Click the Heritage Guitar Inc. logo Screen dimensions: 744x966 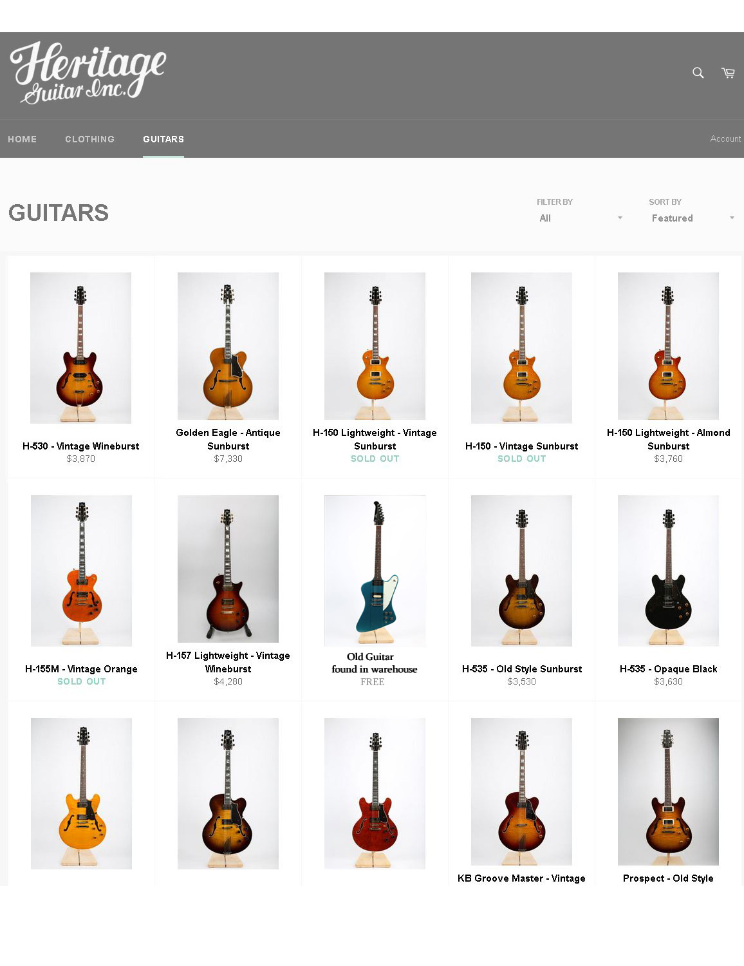(x=88, y=73)
